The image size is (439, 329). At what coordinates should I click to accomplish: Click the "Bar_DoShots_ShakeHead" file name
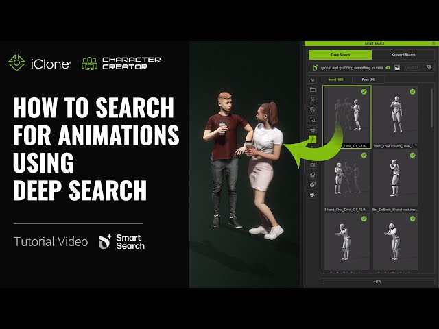396,210
